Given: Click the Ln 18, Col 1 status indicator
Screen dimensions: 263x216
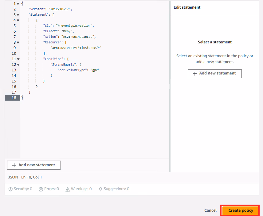Looking at the screenshot, I should point(32,177).
